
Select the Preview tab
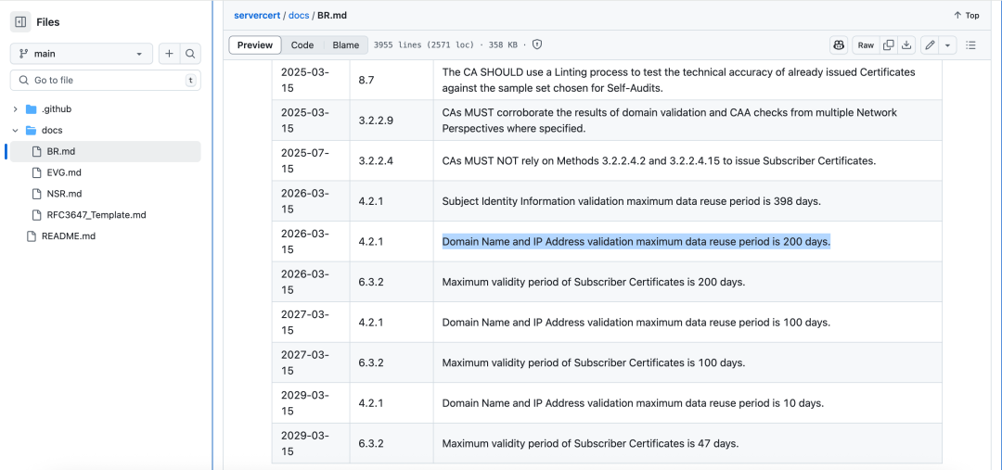coord(255,44)
